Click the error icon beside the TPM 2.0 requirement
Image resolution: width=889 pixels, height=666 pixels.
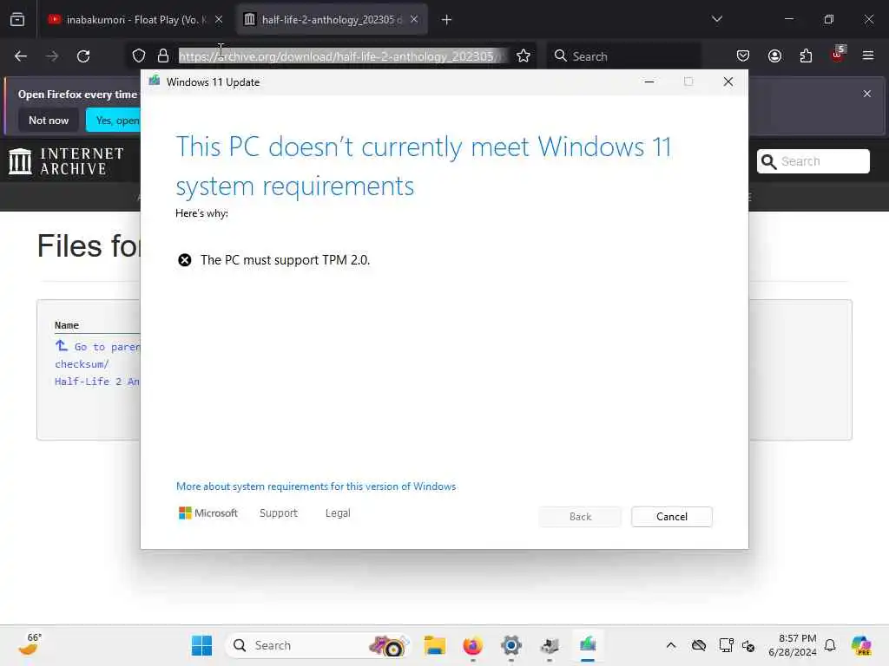(185, 260)
